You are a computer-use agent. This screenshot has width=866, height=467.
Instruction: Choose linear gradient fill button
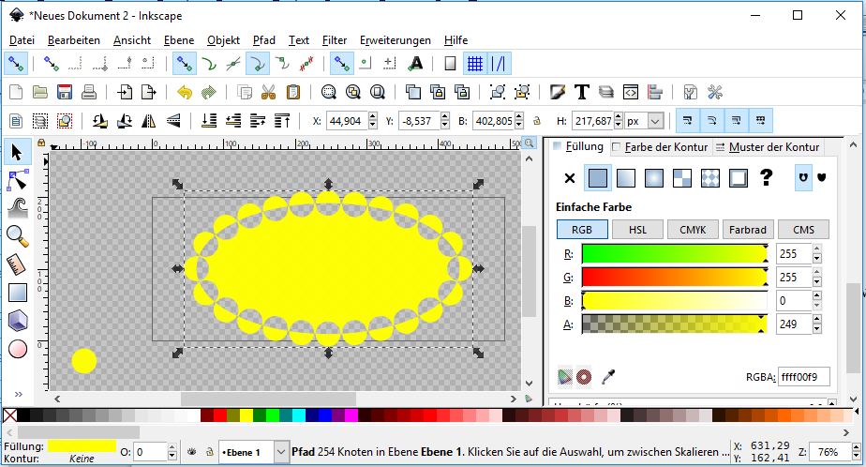pos(626,178)
